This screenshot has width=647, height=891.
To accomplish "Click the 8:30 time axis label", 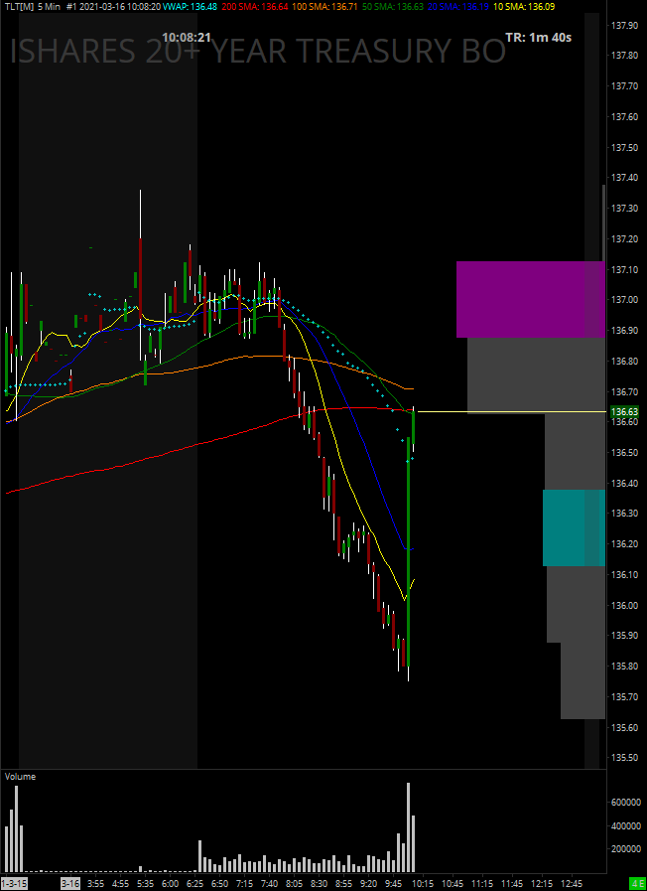I will pyautogui.click(x=320, y=884).
